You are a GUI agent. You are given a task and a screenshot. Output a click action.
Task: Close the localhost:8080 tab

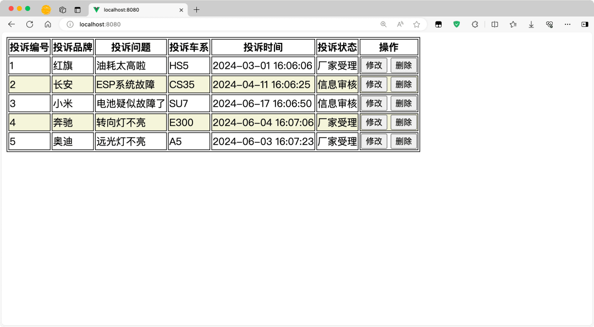[x=181, y=10]
